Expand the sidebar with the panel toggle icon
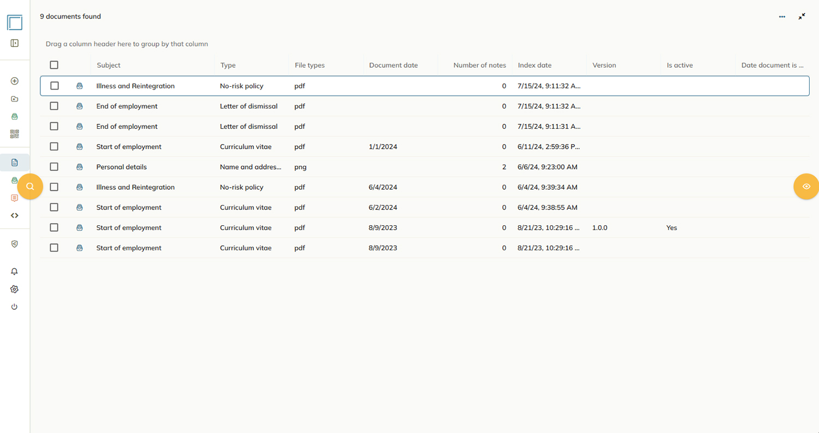819x433 pixels. pos(15,43)
